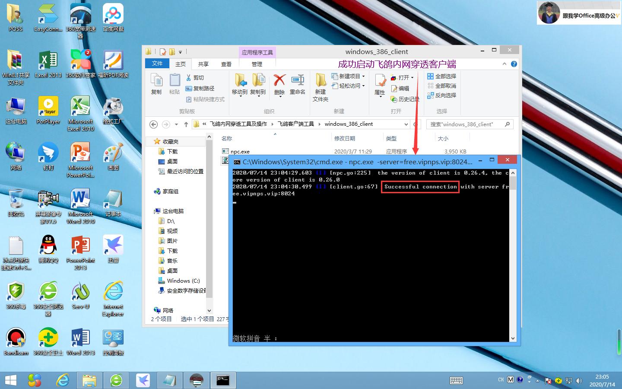Open the 共享 (Share) ribbon tab
This screenshot has height=389, width=622.
(203, 64)
